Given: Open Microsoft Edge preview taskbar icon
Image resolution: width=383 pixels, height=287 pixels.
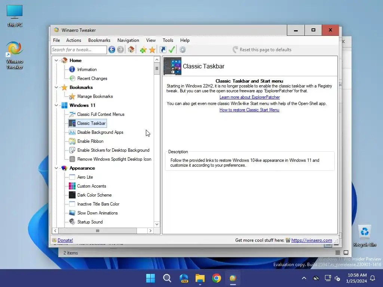Looking at the screenshot, I should (x=184, y=278).
